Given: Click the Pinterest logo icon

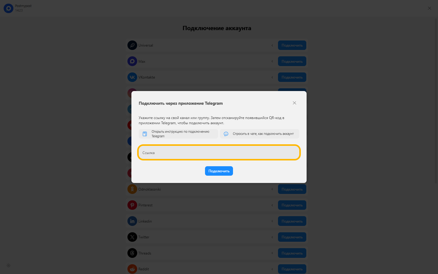Looking at the screenshot, I should 132,205.
